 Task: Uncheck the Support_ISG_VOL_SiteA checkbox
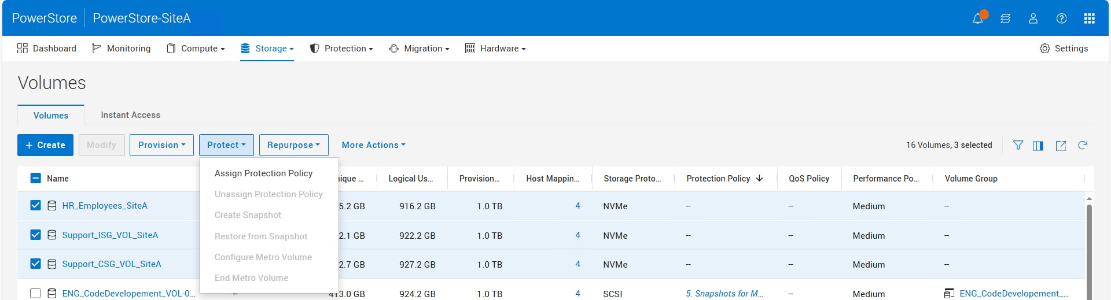[x=35, y=235]
